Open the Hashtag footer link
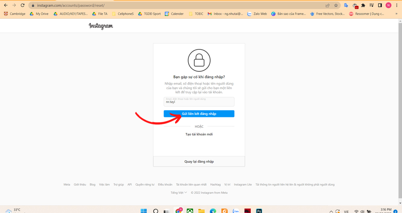402x213 pixels. [215, 184]
